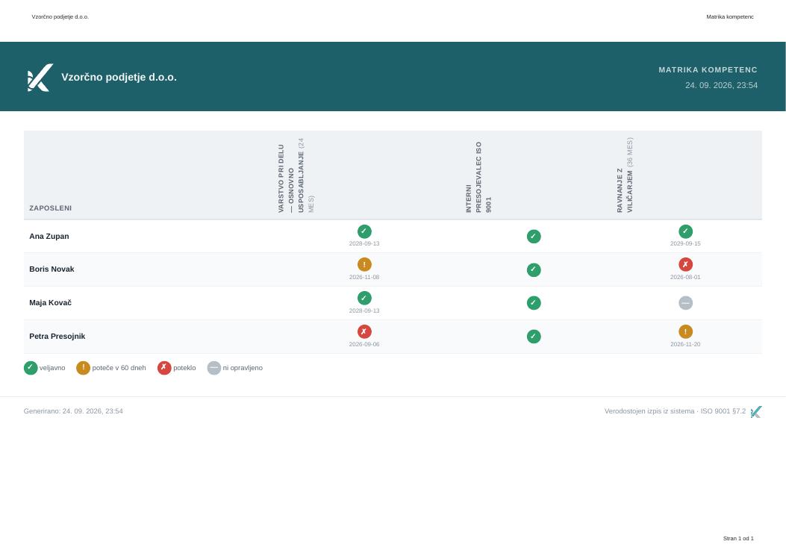Click the 'Interni presojevalec ISO 9001' column header
Image resolution: width=786 pixels, height=556 pixels.
(478, 177)
